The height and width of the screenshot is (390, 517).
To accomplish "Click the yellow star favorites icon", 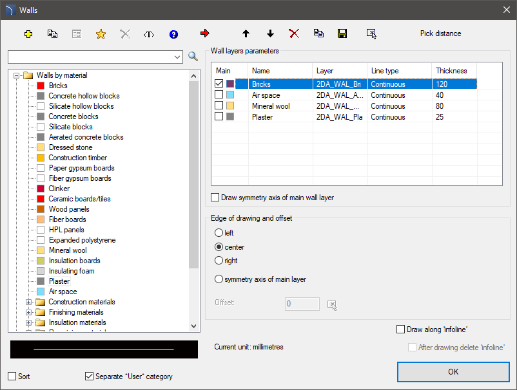I will tap(101, 33).
